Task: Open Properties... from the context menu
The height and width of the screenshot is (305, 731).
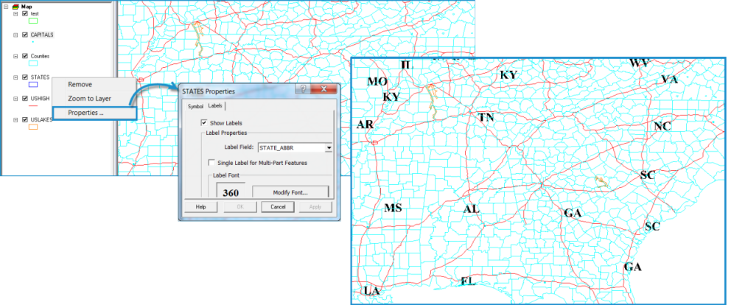Action: point(94,113)
